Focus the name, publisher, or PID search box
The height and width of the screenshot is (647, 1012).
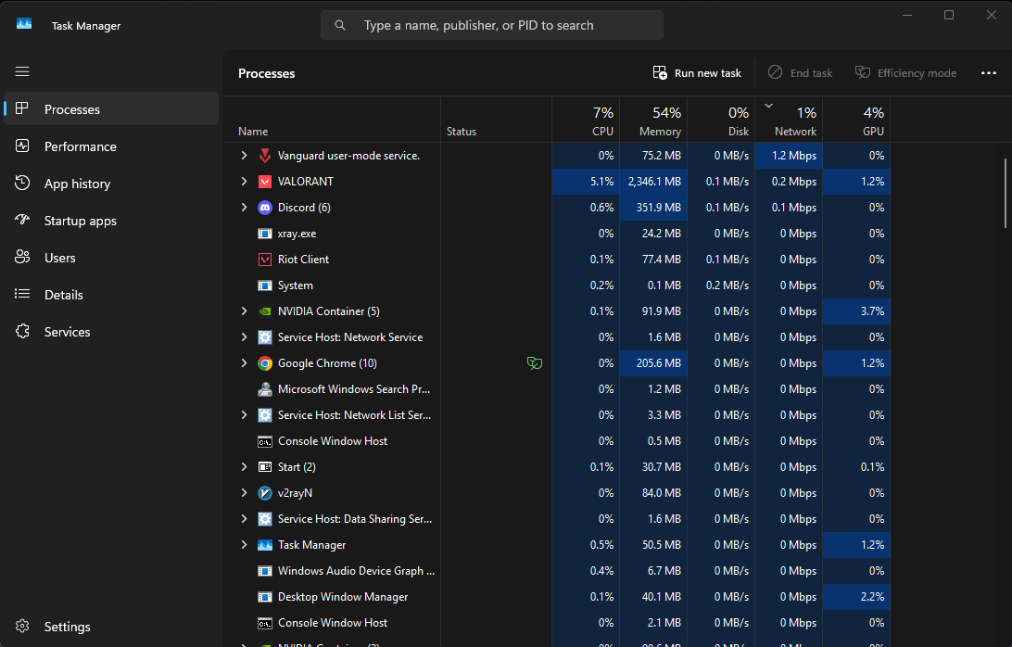tap(492, 25)
